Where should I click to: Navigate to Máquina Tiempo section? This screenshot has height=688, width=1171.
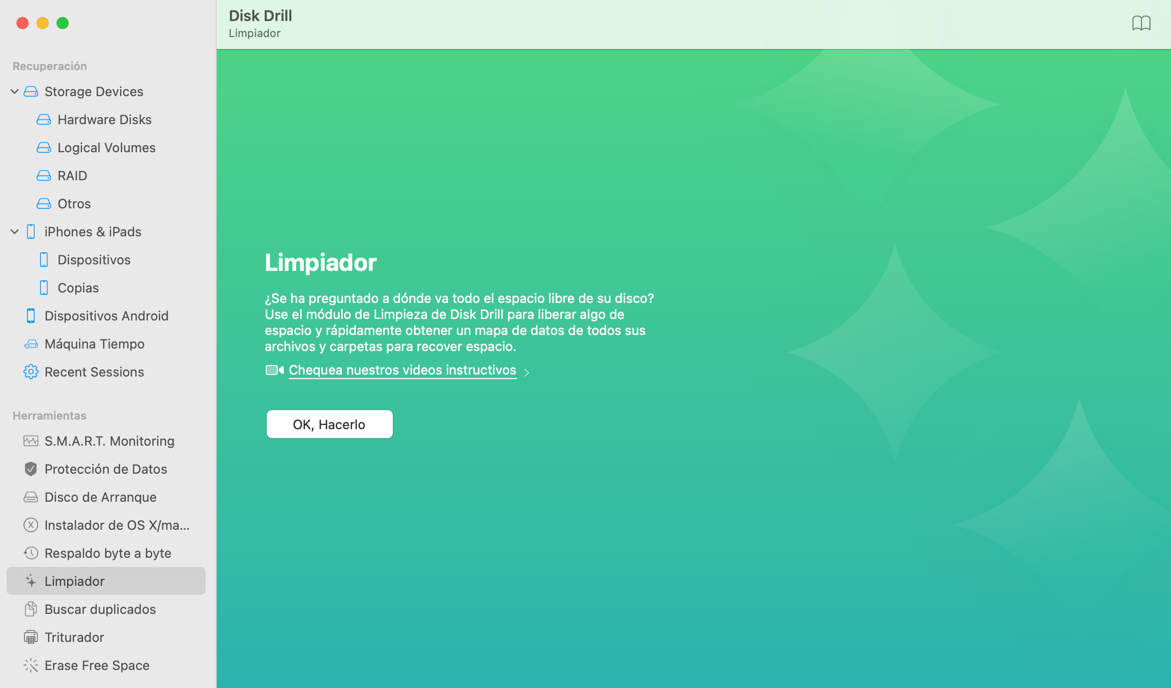(x=95, y=343)
